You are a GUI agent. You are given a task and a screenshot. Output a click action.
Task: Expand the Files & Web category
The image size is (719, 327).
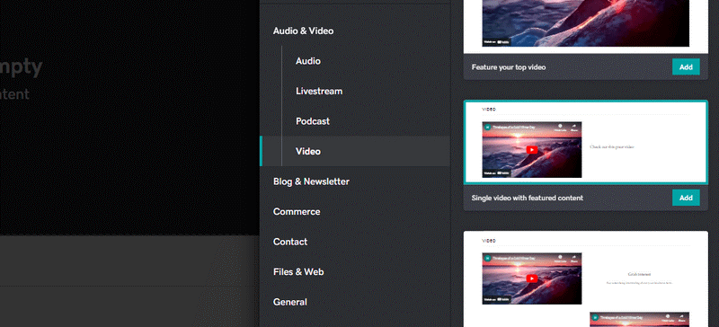coord(298,272)
